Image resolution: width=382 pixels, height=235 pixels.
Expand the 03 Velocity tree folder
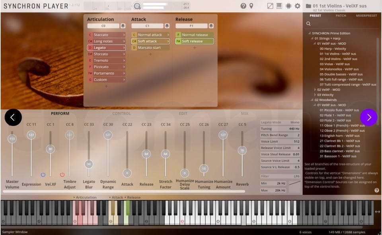[315, 95]
